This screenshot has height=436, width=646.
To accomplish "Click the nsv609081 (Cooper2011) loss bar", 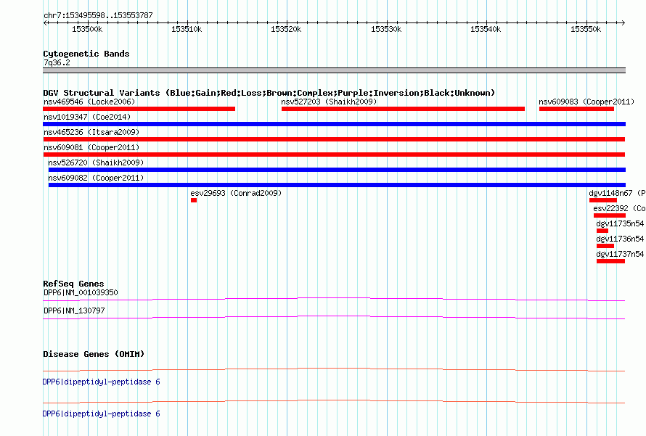I will tap(334, 155).
